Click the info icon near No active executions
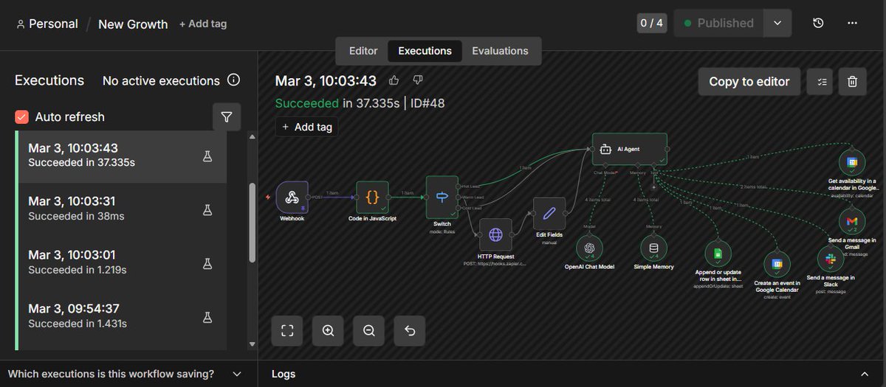 tap(233, 80)
